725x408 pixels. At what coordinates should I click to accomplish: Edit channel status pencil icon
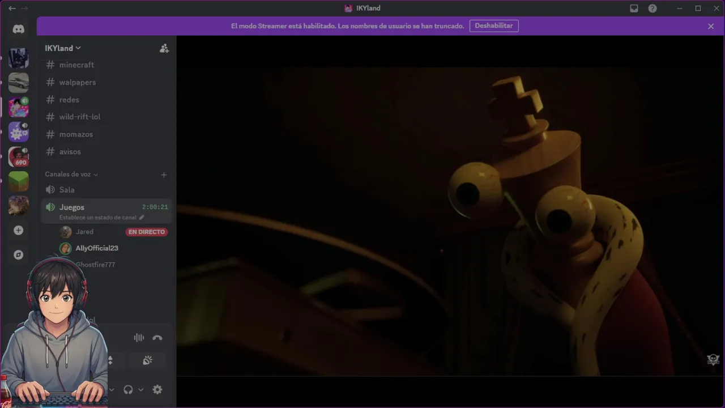(x=142, y=218)
